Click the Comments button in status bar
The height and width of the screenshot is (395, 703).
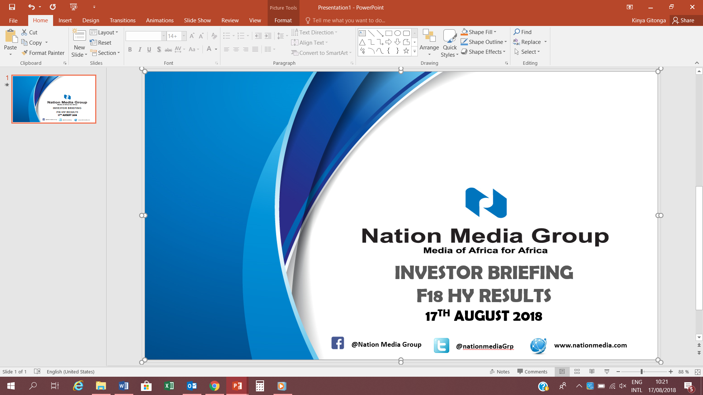[x=532, y=372]
